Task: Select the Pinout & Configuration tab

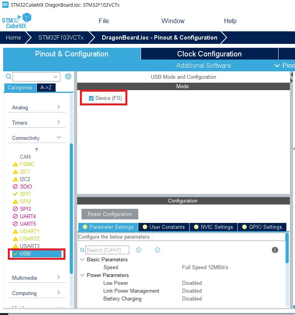Action: pyautogui.click(x=72, y=54)
